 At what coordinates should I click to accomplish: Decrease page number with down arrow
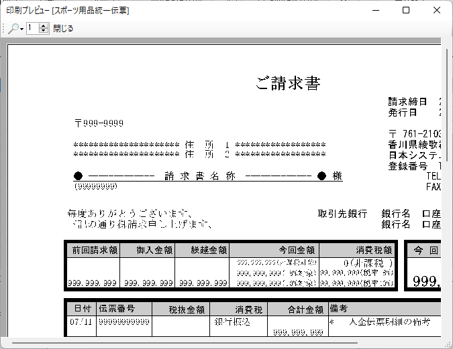click(x=44, y=31)
